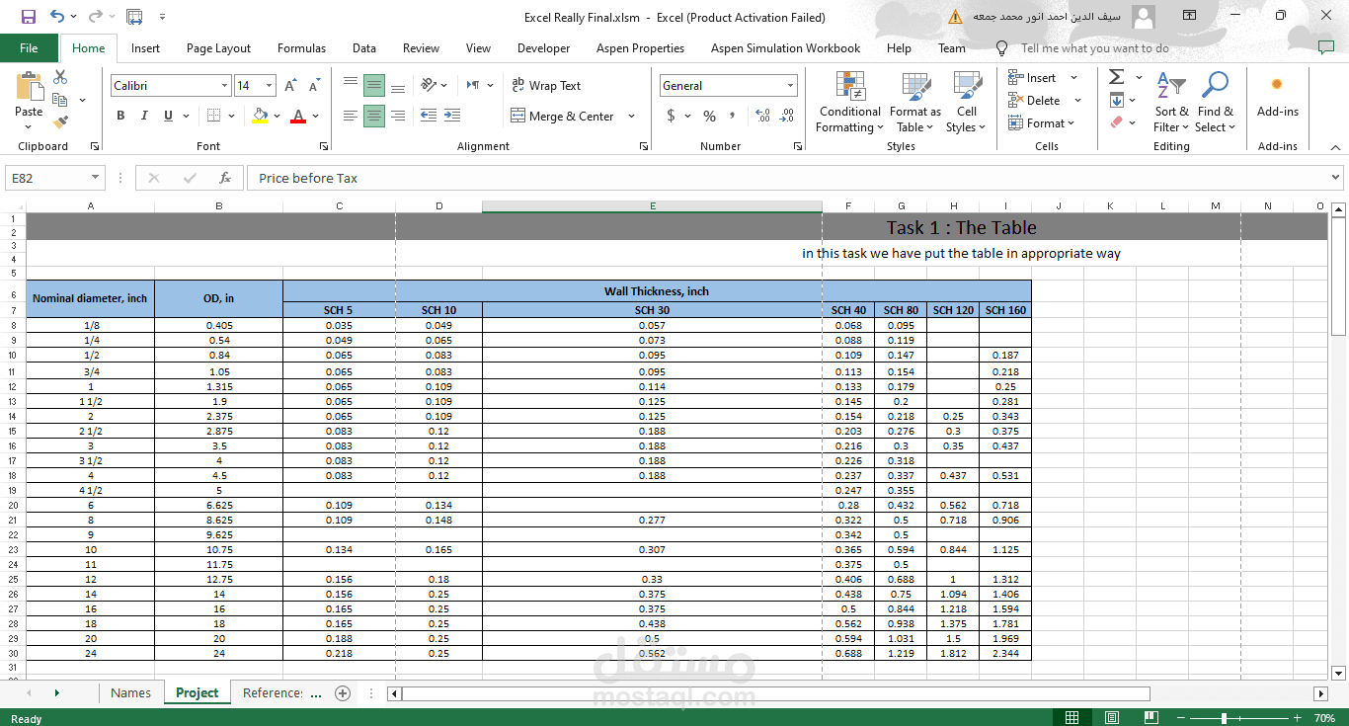Cut selection with the scissors icon
Image resolution: width=1349 pixels, height=726 pixels.
(x=60, y=77)
